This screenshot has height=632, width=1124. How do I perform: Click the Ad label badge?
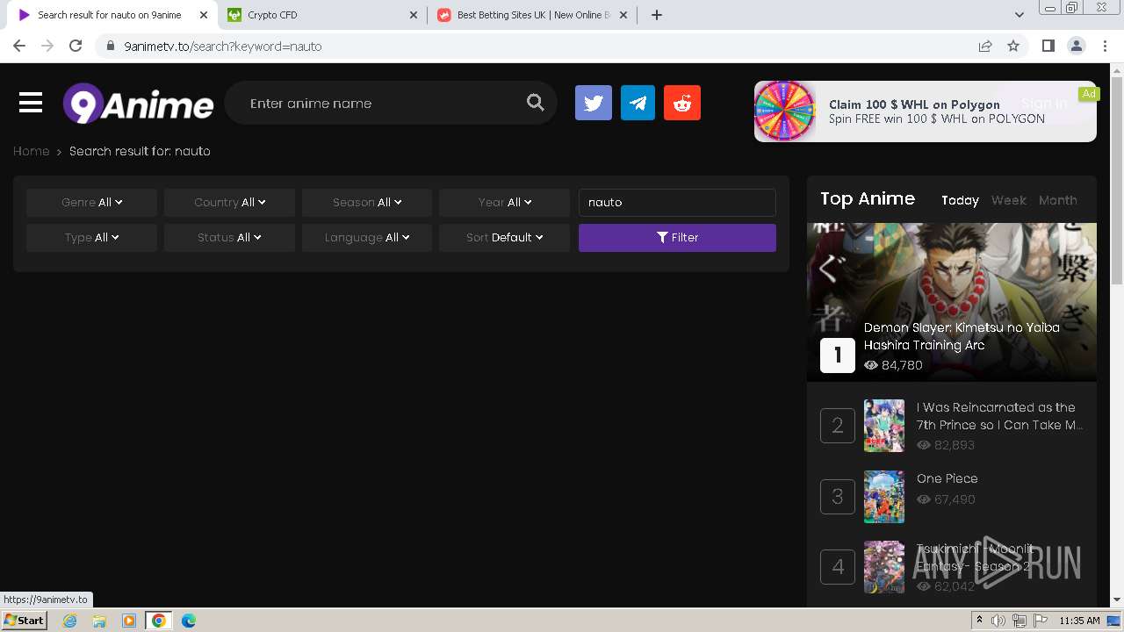[x=1089, y=94]
